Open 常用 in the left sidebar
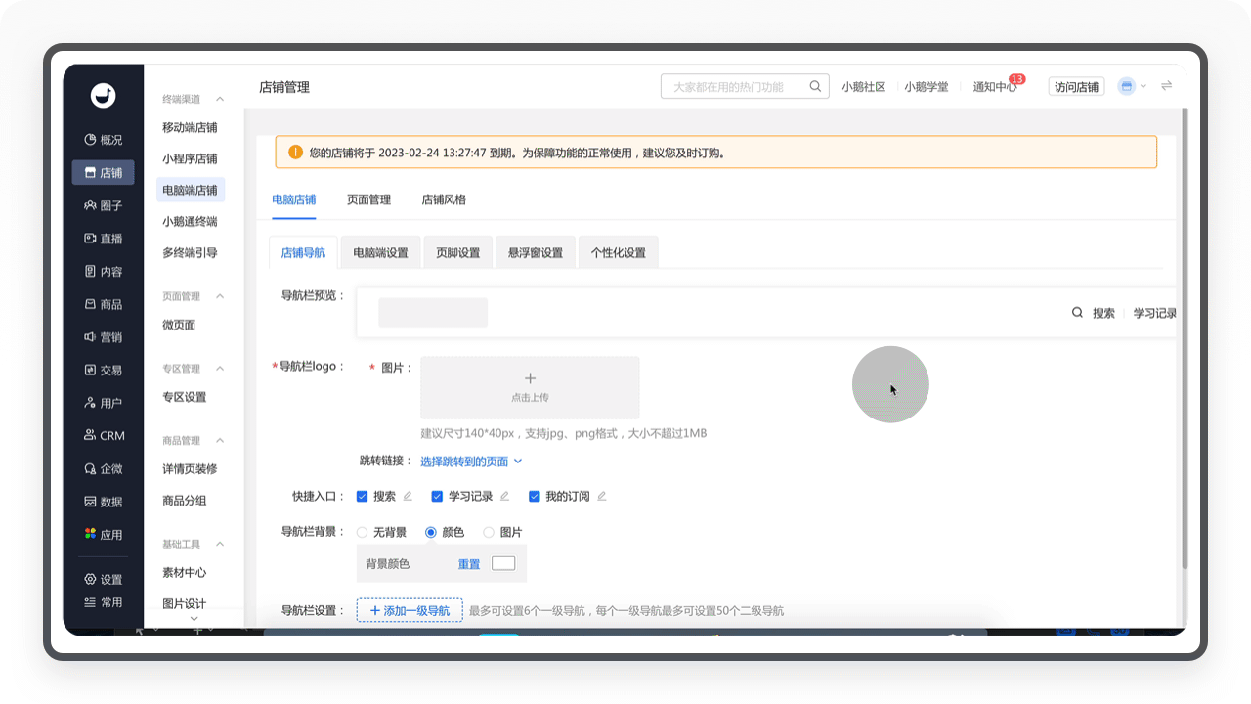The image size is (1251, 704). click(104, 602)
